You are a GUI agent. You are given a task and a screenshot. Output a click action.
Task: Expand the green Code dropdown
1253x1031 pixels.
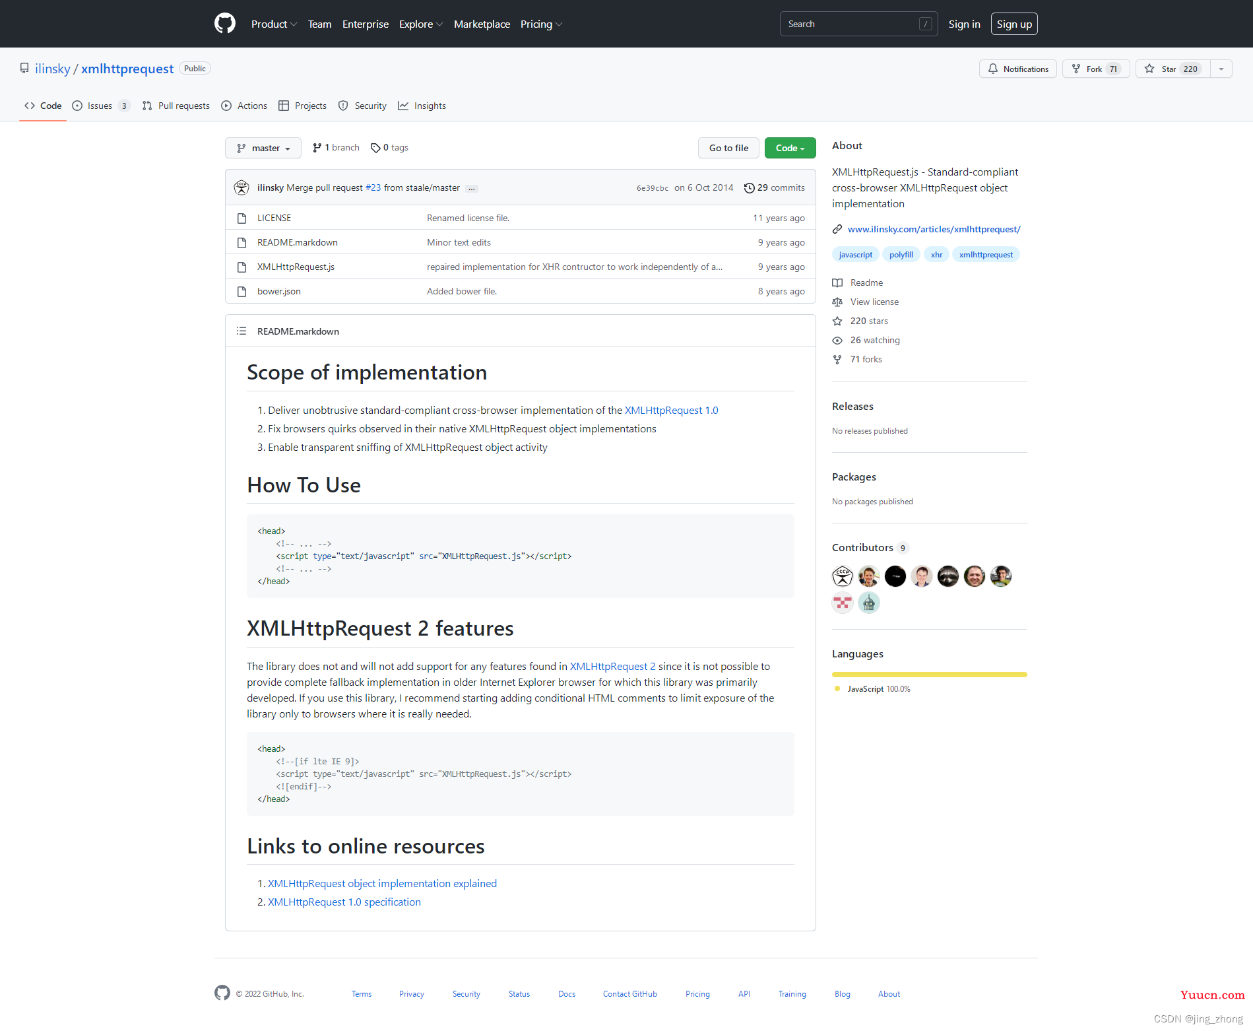tap(790, 148)
